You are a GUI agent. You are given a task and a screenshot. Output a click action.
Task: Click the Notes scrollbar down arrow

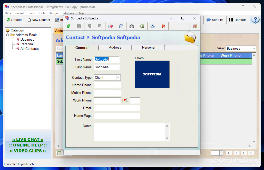point(167,138)
